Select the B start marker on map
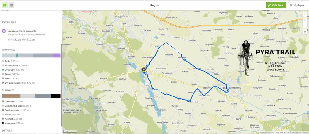This screenshot has height=134, width=309. tap(144, 69)
